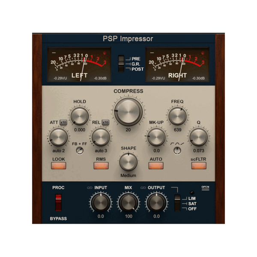Image resolution: width=257 pixels, height=257 pixels.
Task: Select the LIM output option label
Action: (192, 198)
